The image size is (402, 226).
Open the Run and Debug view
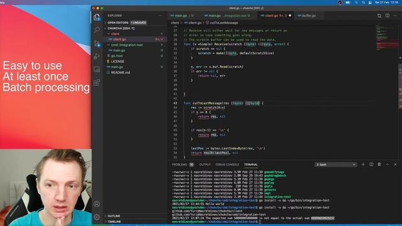pos(97,56)
